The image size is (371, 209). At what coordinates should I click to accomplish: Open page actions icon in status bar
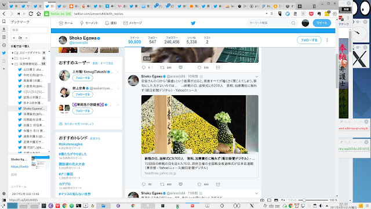(x=283, y=200)
